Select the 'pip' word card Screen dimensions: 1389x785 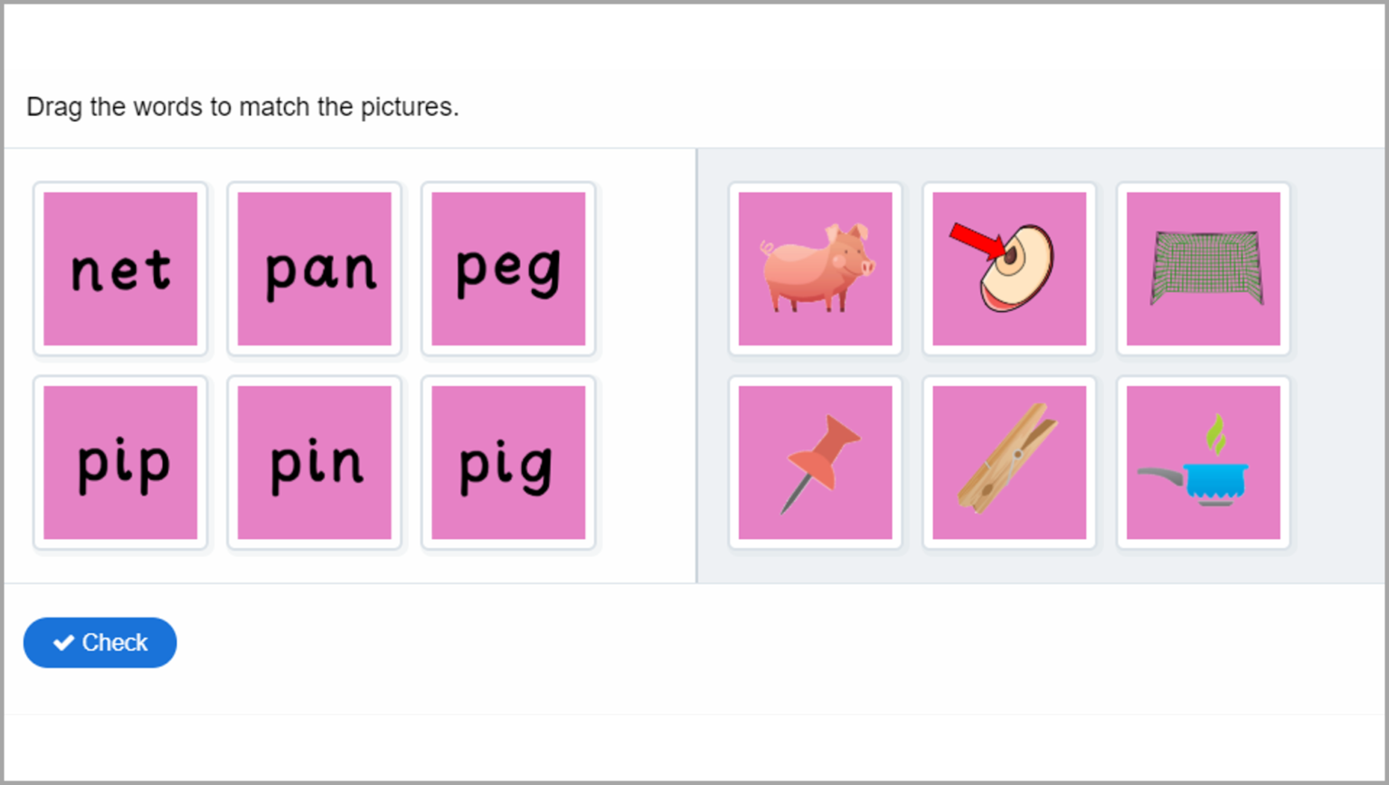pyautogui.click(x=120, y=462)
